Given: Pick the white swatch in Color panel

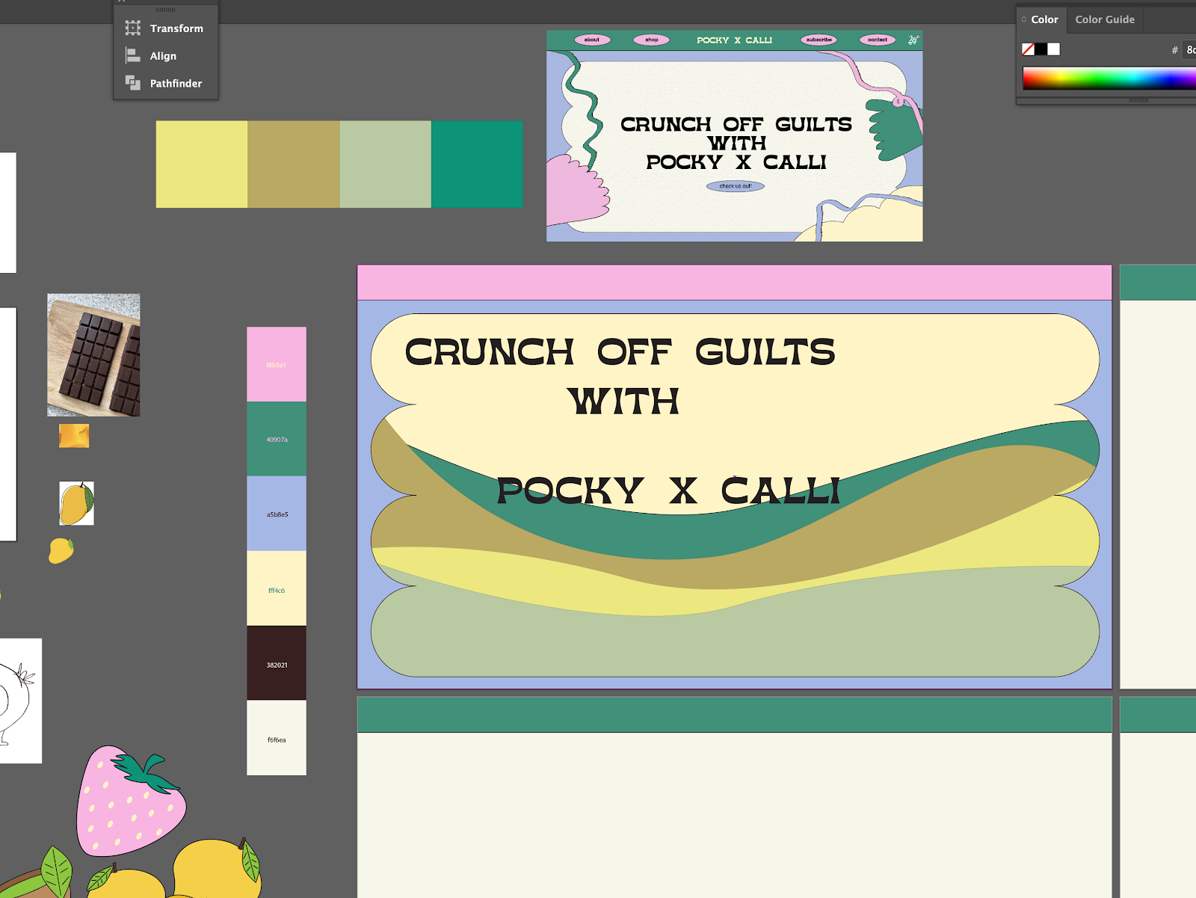Looking at the screenshot, I should 1054,49.
